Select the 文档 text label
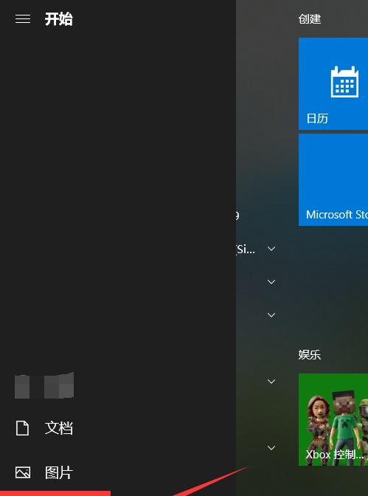This screenshot has width=368, height=496. click(59, 428)
